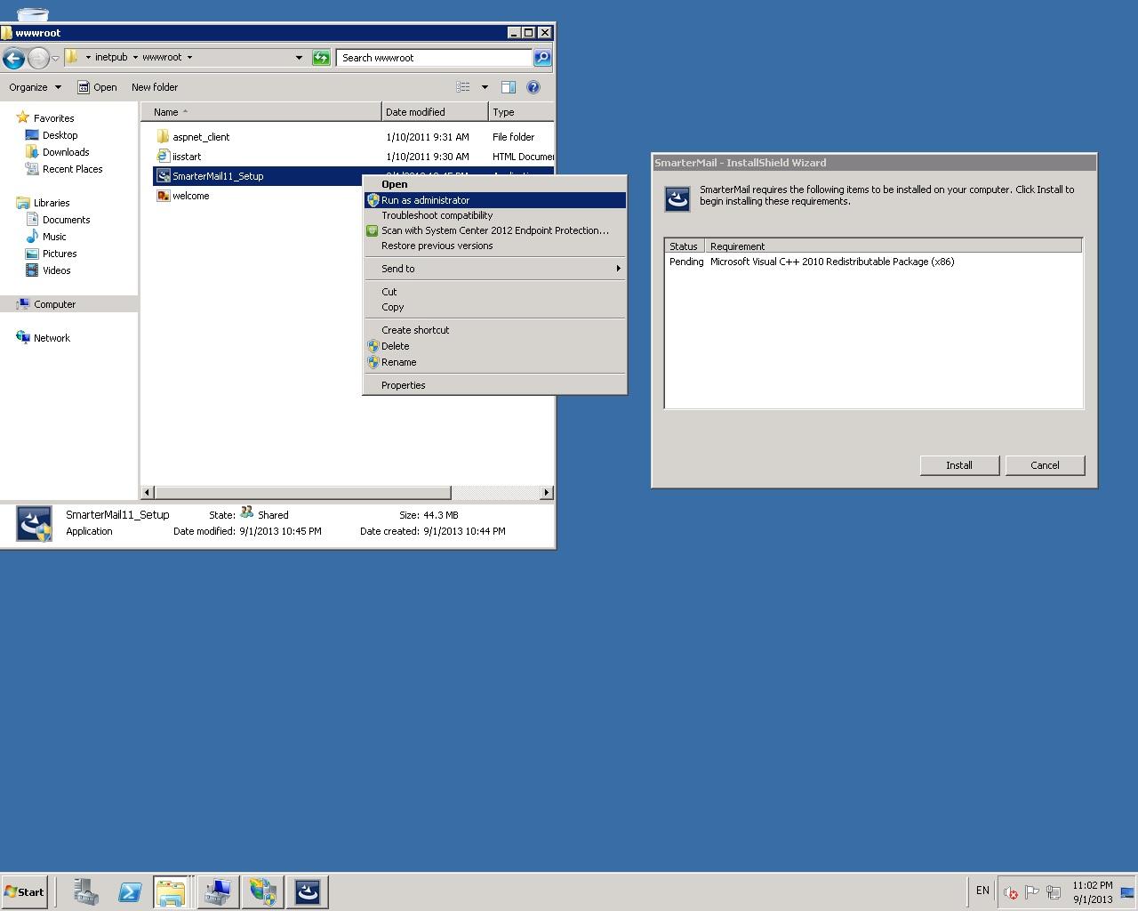This screenshot has height=911, width=1138.
Task: Sort by the Date modified column header
Action: pyautogui.click(x=435, y=112)
